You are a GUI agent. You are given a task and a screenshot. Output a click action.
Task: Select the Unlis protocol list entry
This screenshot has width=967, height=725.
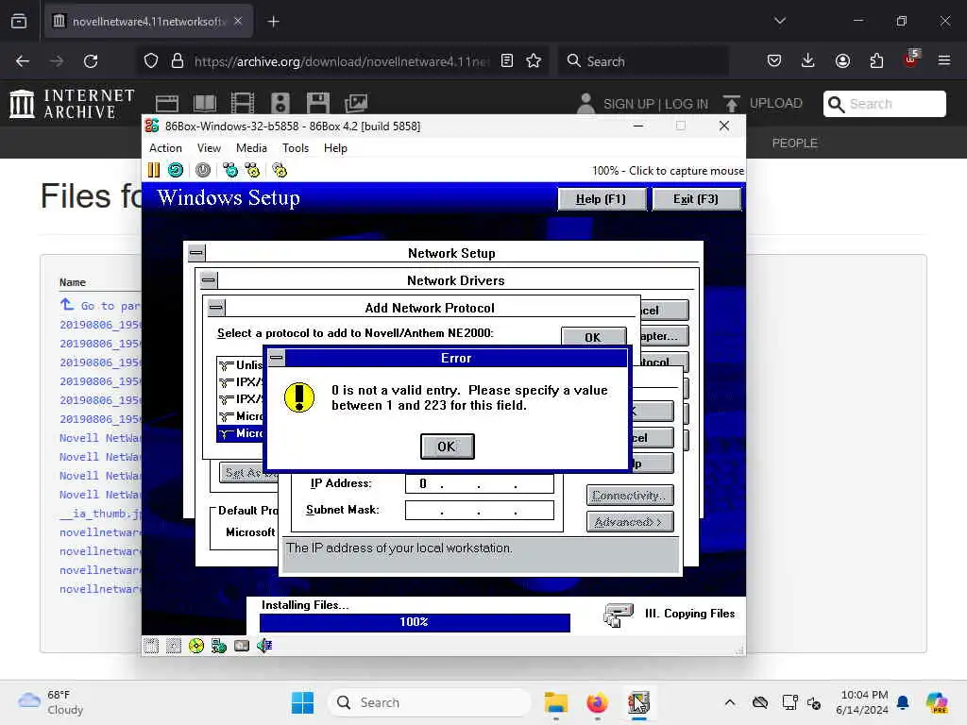(242, 365)
